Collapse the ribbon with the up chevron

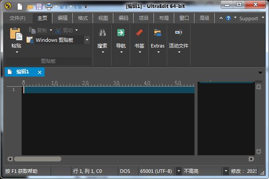pyautogui.click(x=221, y=18)
